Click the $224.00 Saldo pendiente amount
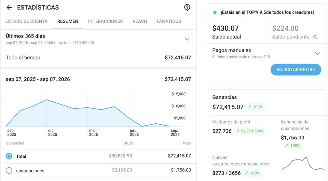 (x=285, y=28)
